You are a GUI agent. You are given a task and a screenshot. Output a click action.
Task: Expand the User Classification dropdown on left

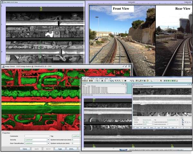48,143
